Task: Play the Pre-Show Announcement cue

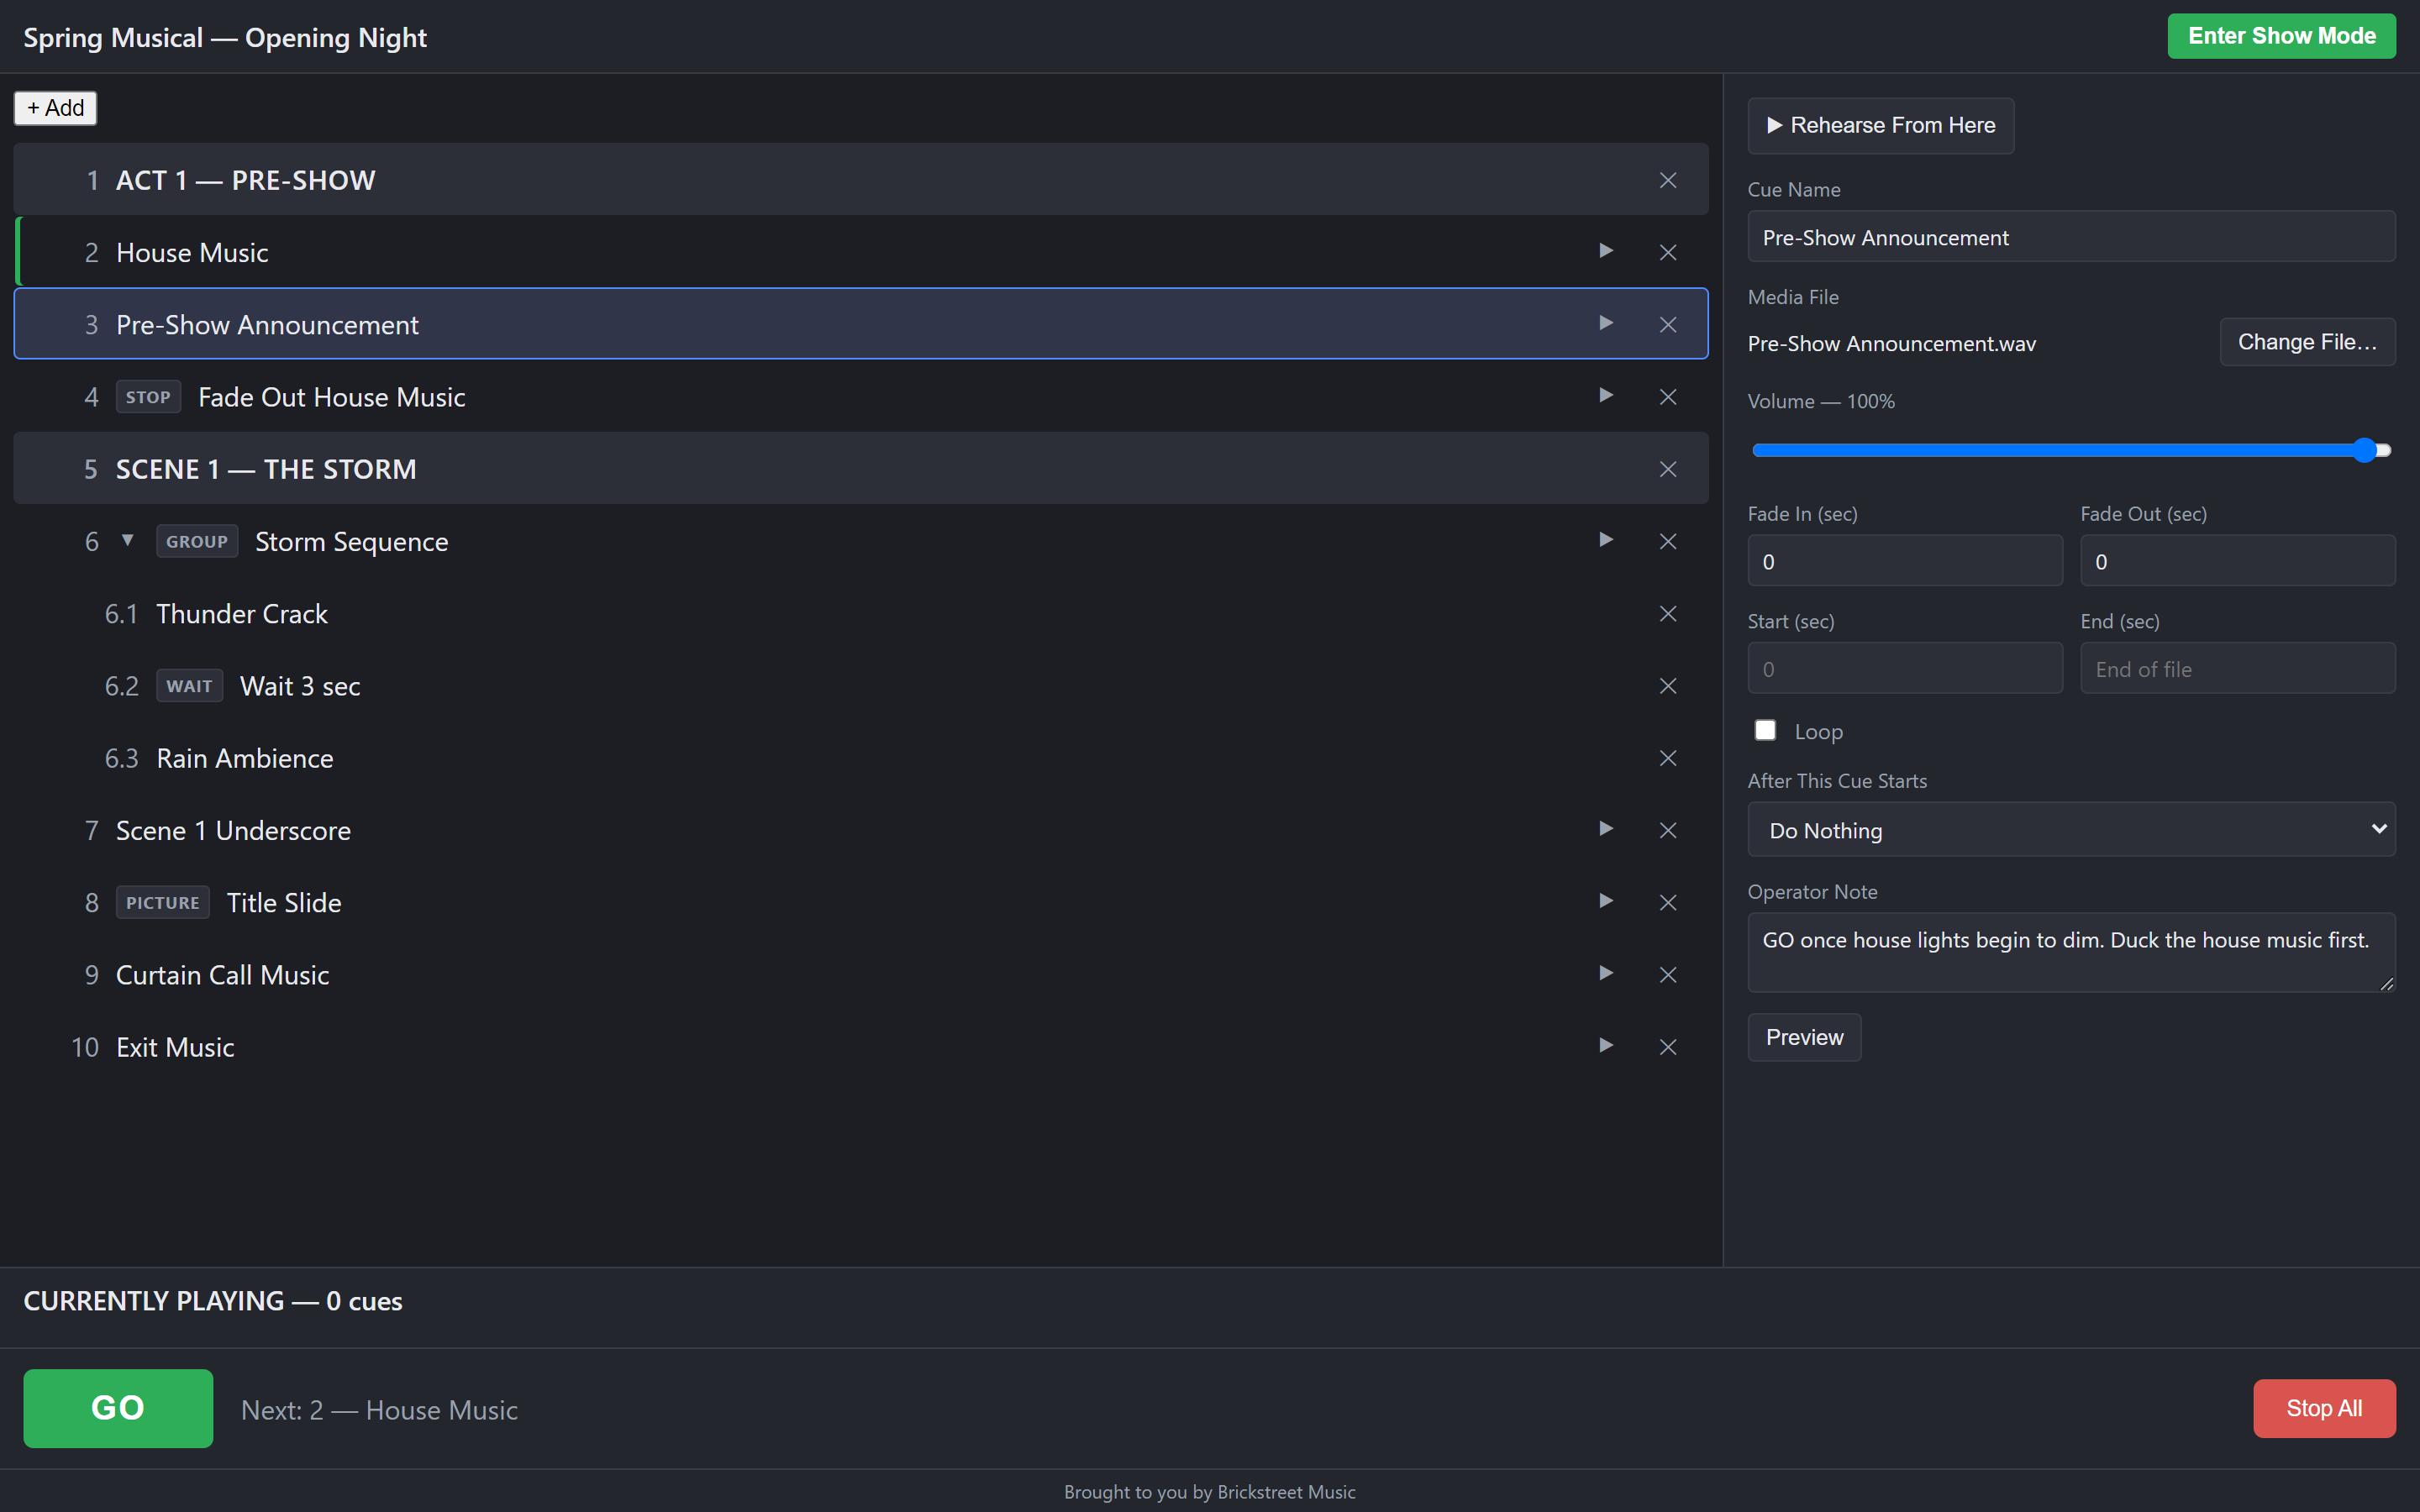Action: (1605, 323)
